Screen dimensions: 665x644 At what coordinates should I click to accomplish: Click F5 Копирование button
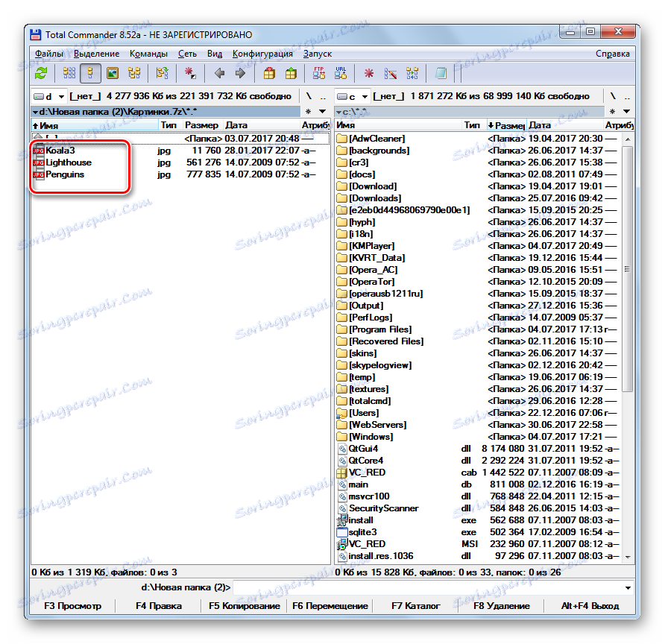coord(245,606)
